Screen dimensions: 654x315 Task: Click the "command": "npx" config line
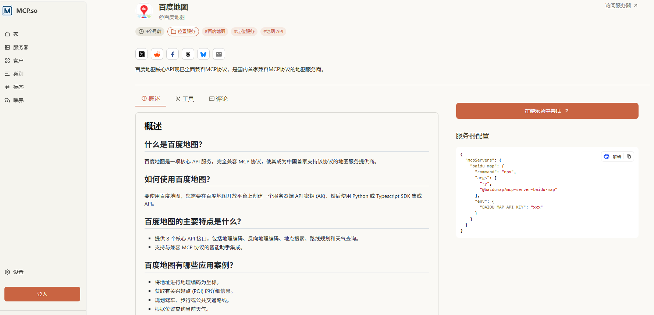495,172
